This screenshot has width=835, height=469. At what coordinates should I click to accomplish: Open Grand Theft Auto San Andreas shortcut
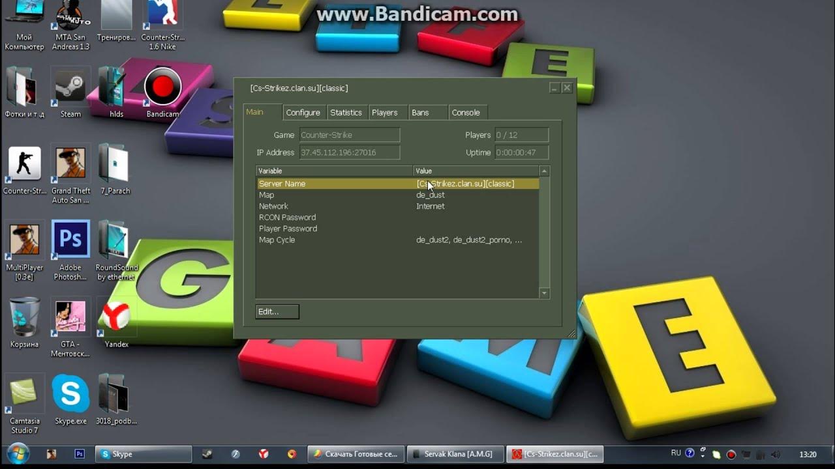pyautogui.click(x=70, y=175)
